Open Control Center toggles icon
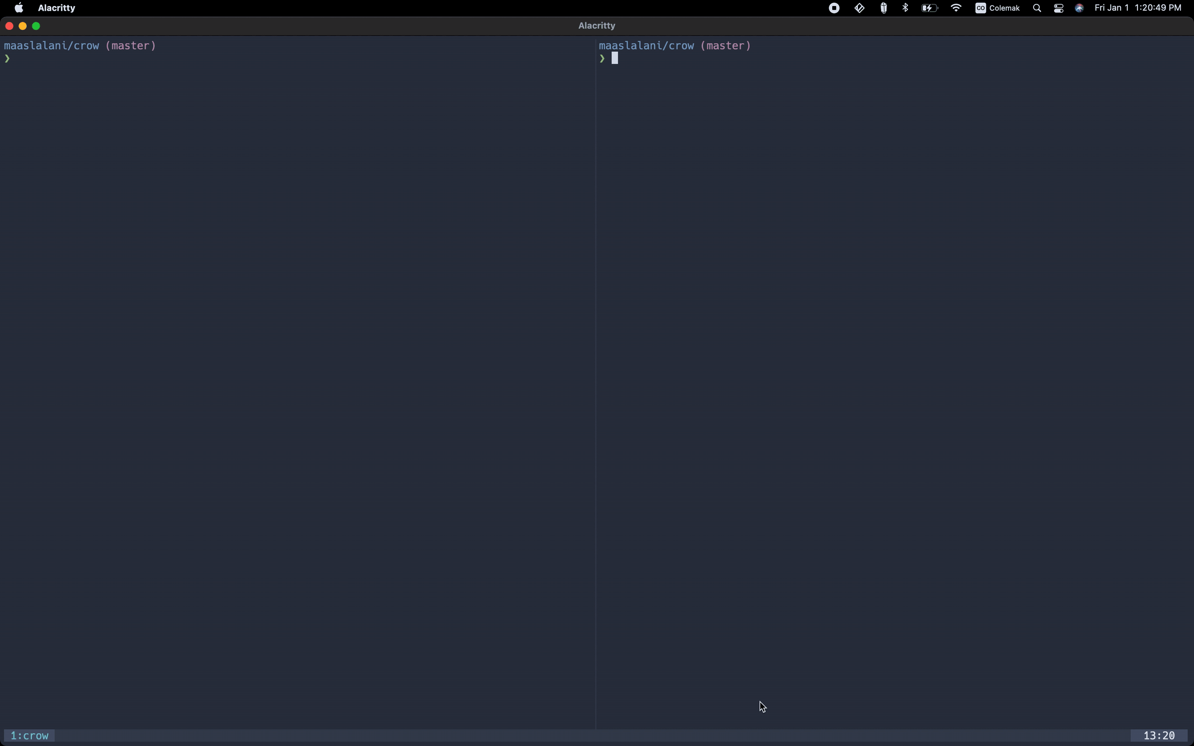The image size is (1194, 746). tap(1058, 8)
